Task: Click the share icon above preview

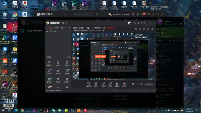Action: (x=152, y=29)
